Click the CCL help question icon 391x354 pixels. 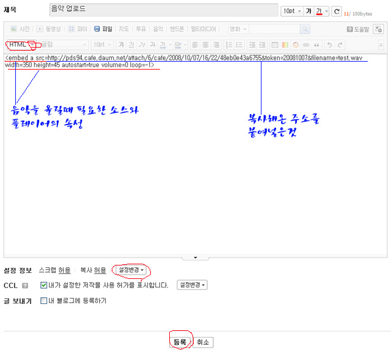click(x=25, y=286)
